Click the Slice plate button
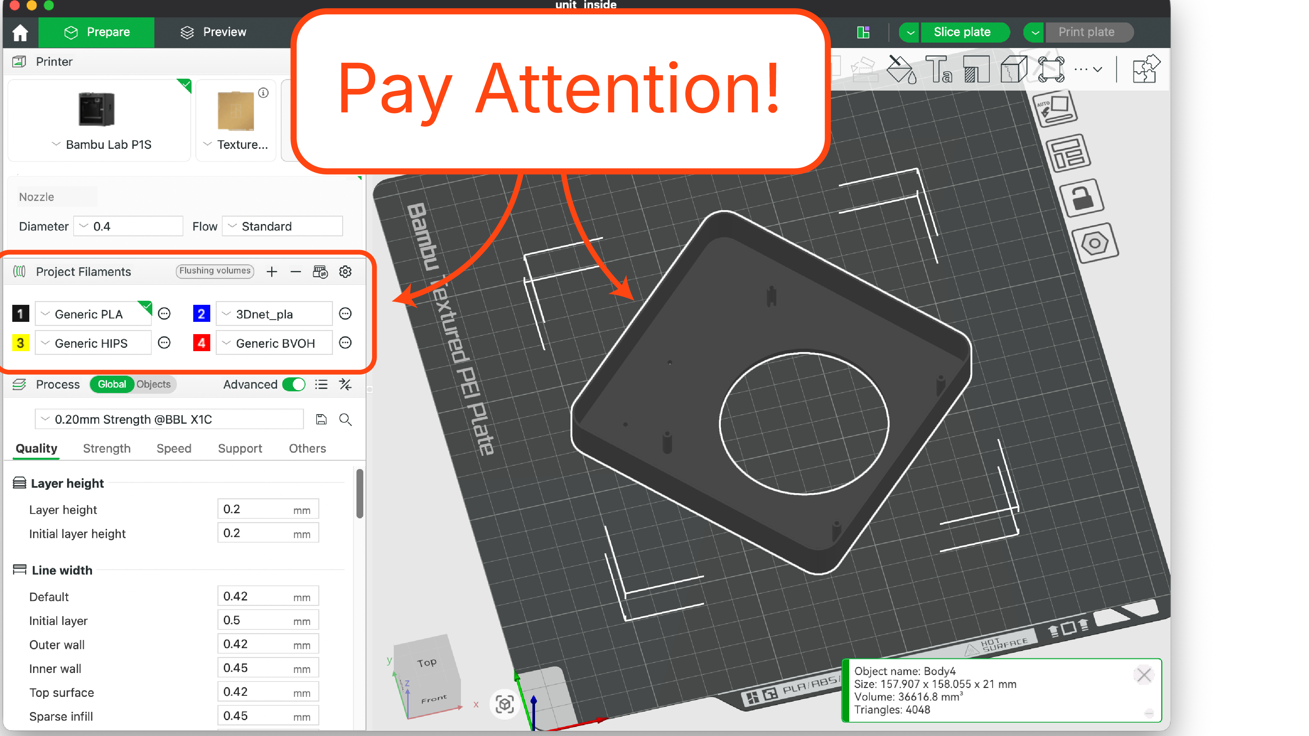Image resolution: width=1309 pixels, height=736 pixels. tap(965, 32)
